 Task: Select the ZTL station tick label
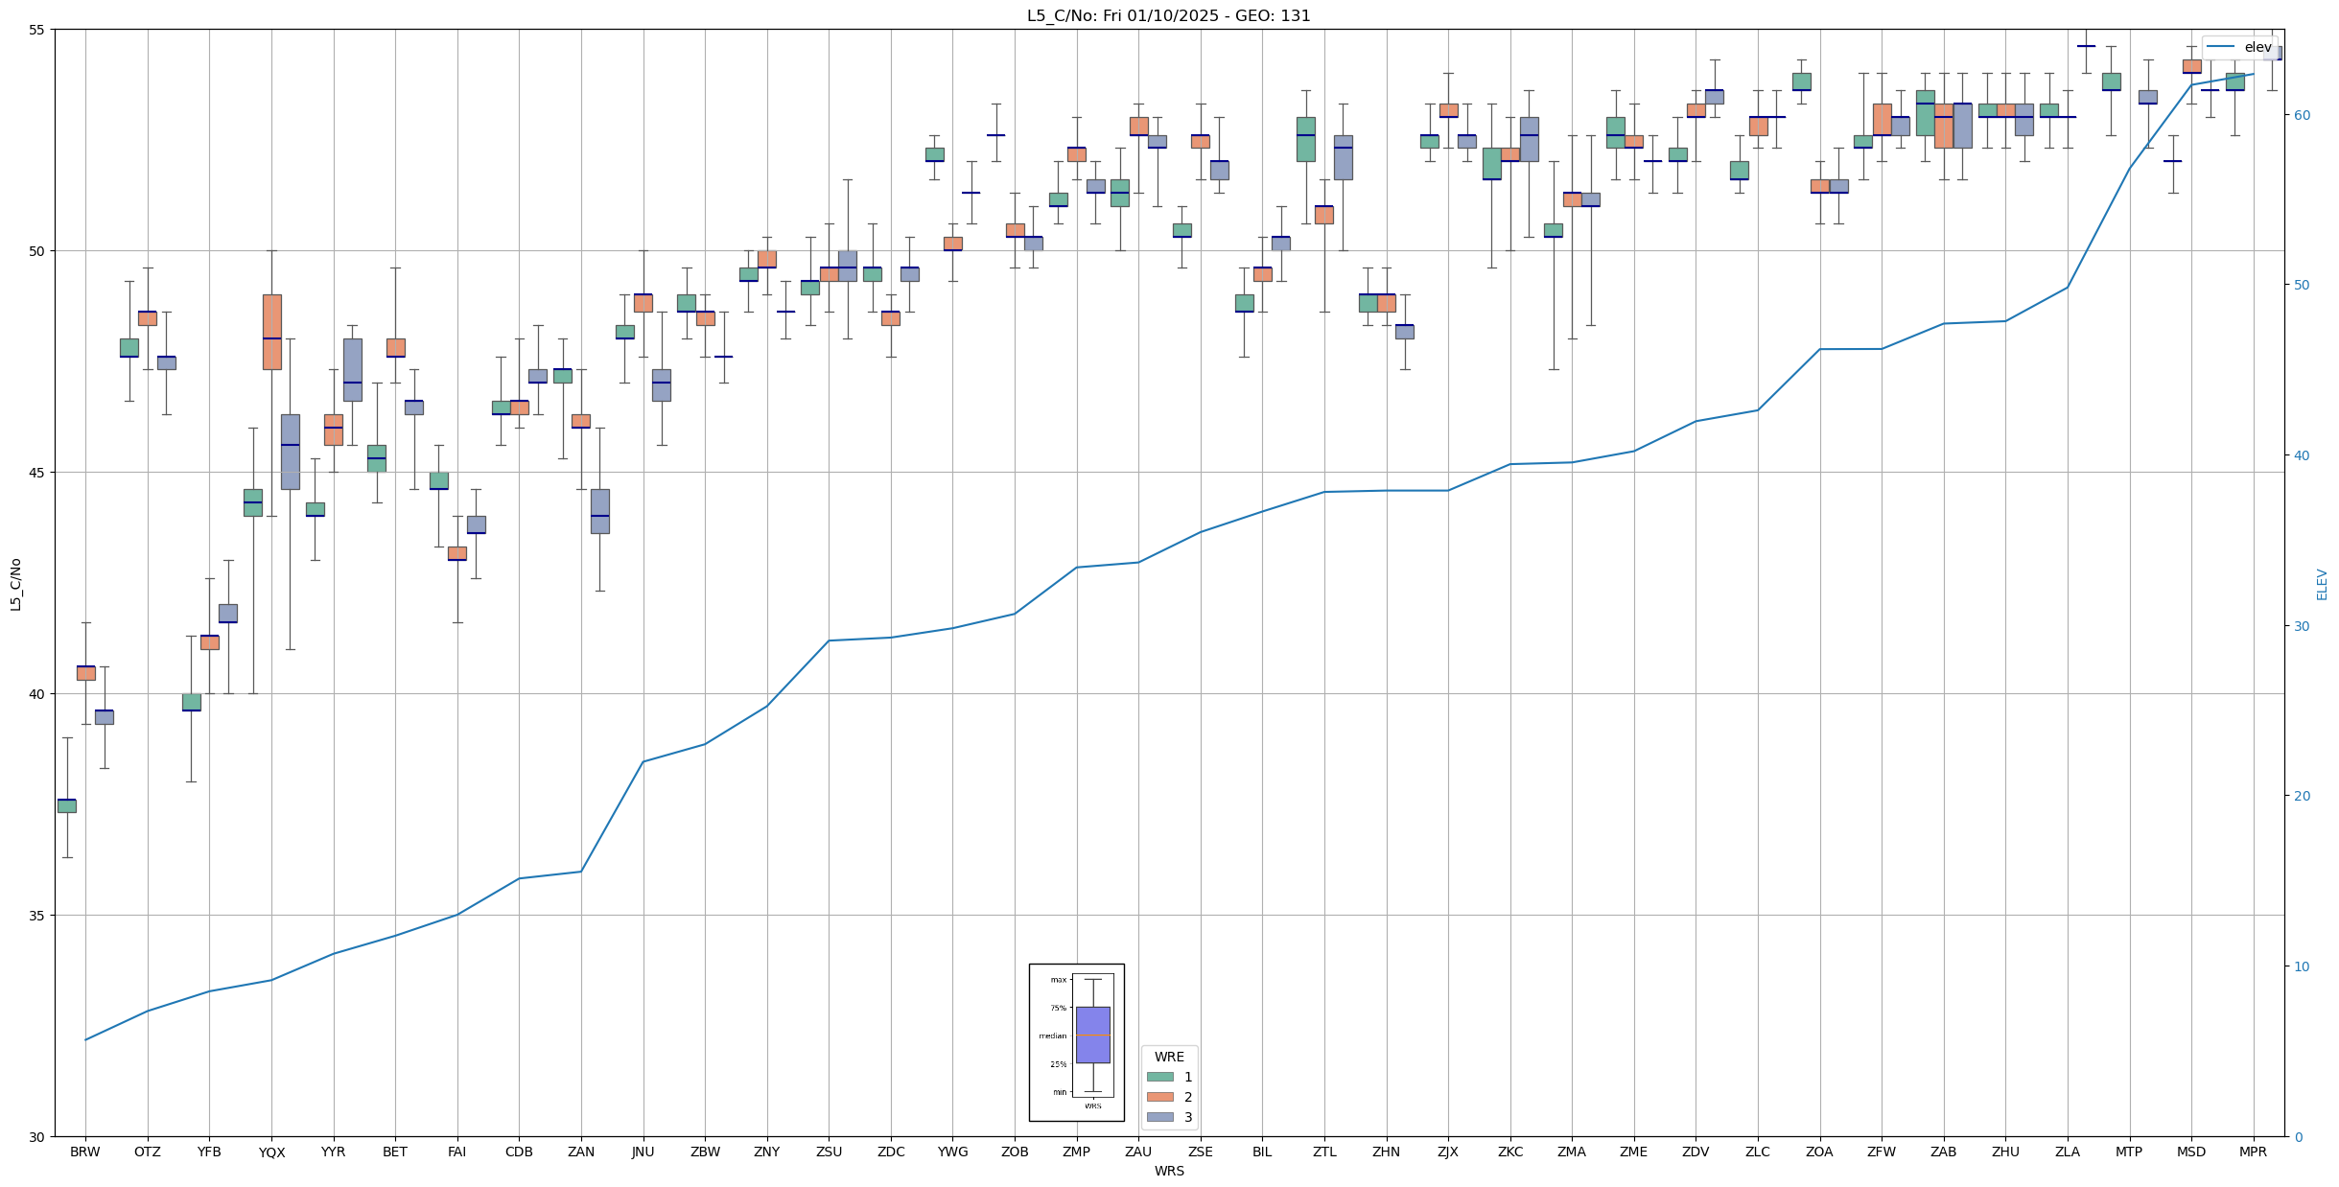[1324, 1152]
